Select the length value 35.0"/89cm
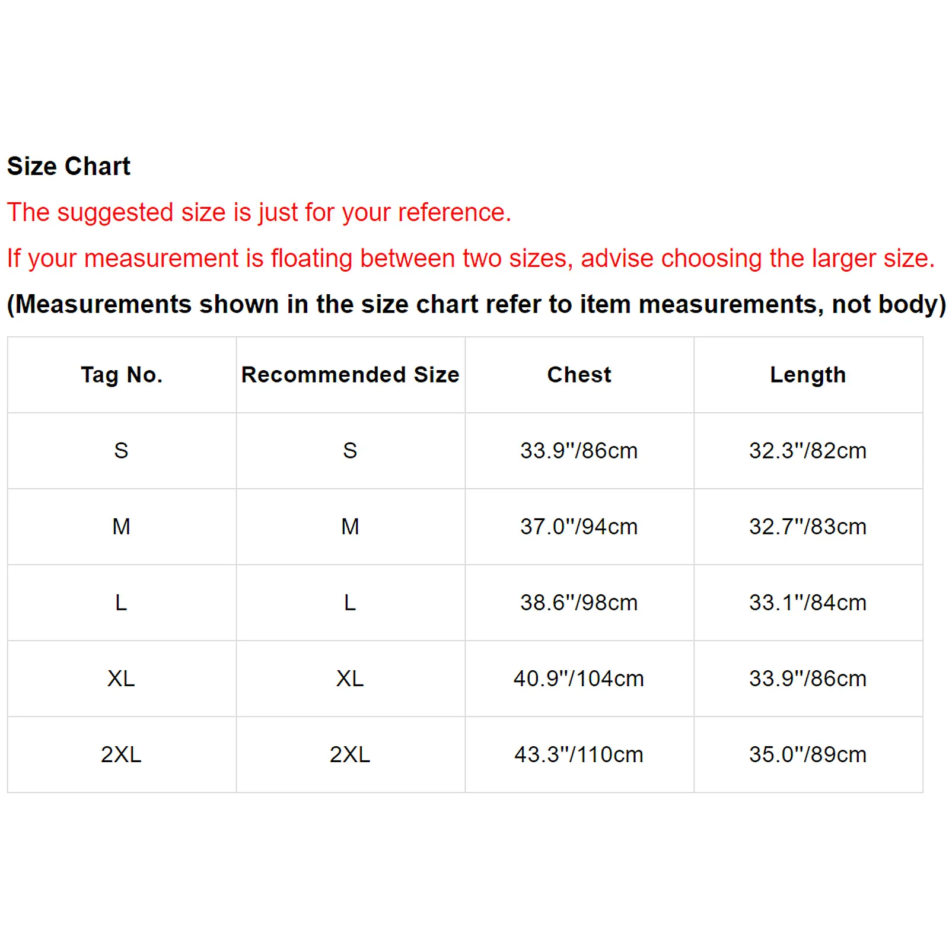Image resolution: width=949 pixels, height=949 pixels. tap(808, 754)
